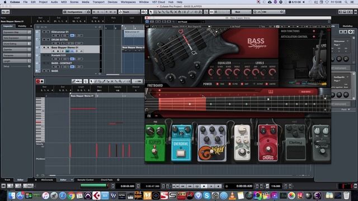Expand the Expression Map inspector section

tap(17, 32)
